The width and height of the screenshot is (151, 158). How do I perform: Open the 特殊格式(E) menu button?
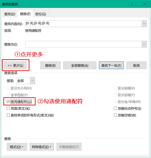click(42, 147)
